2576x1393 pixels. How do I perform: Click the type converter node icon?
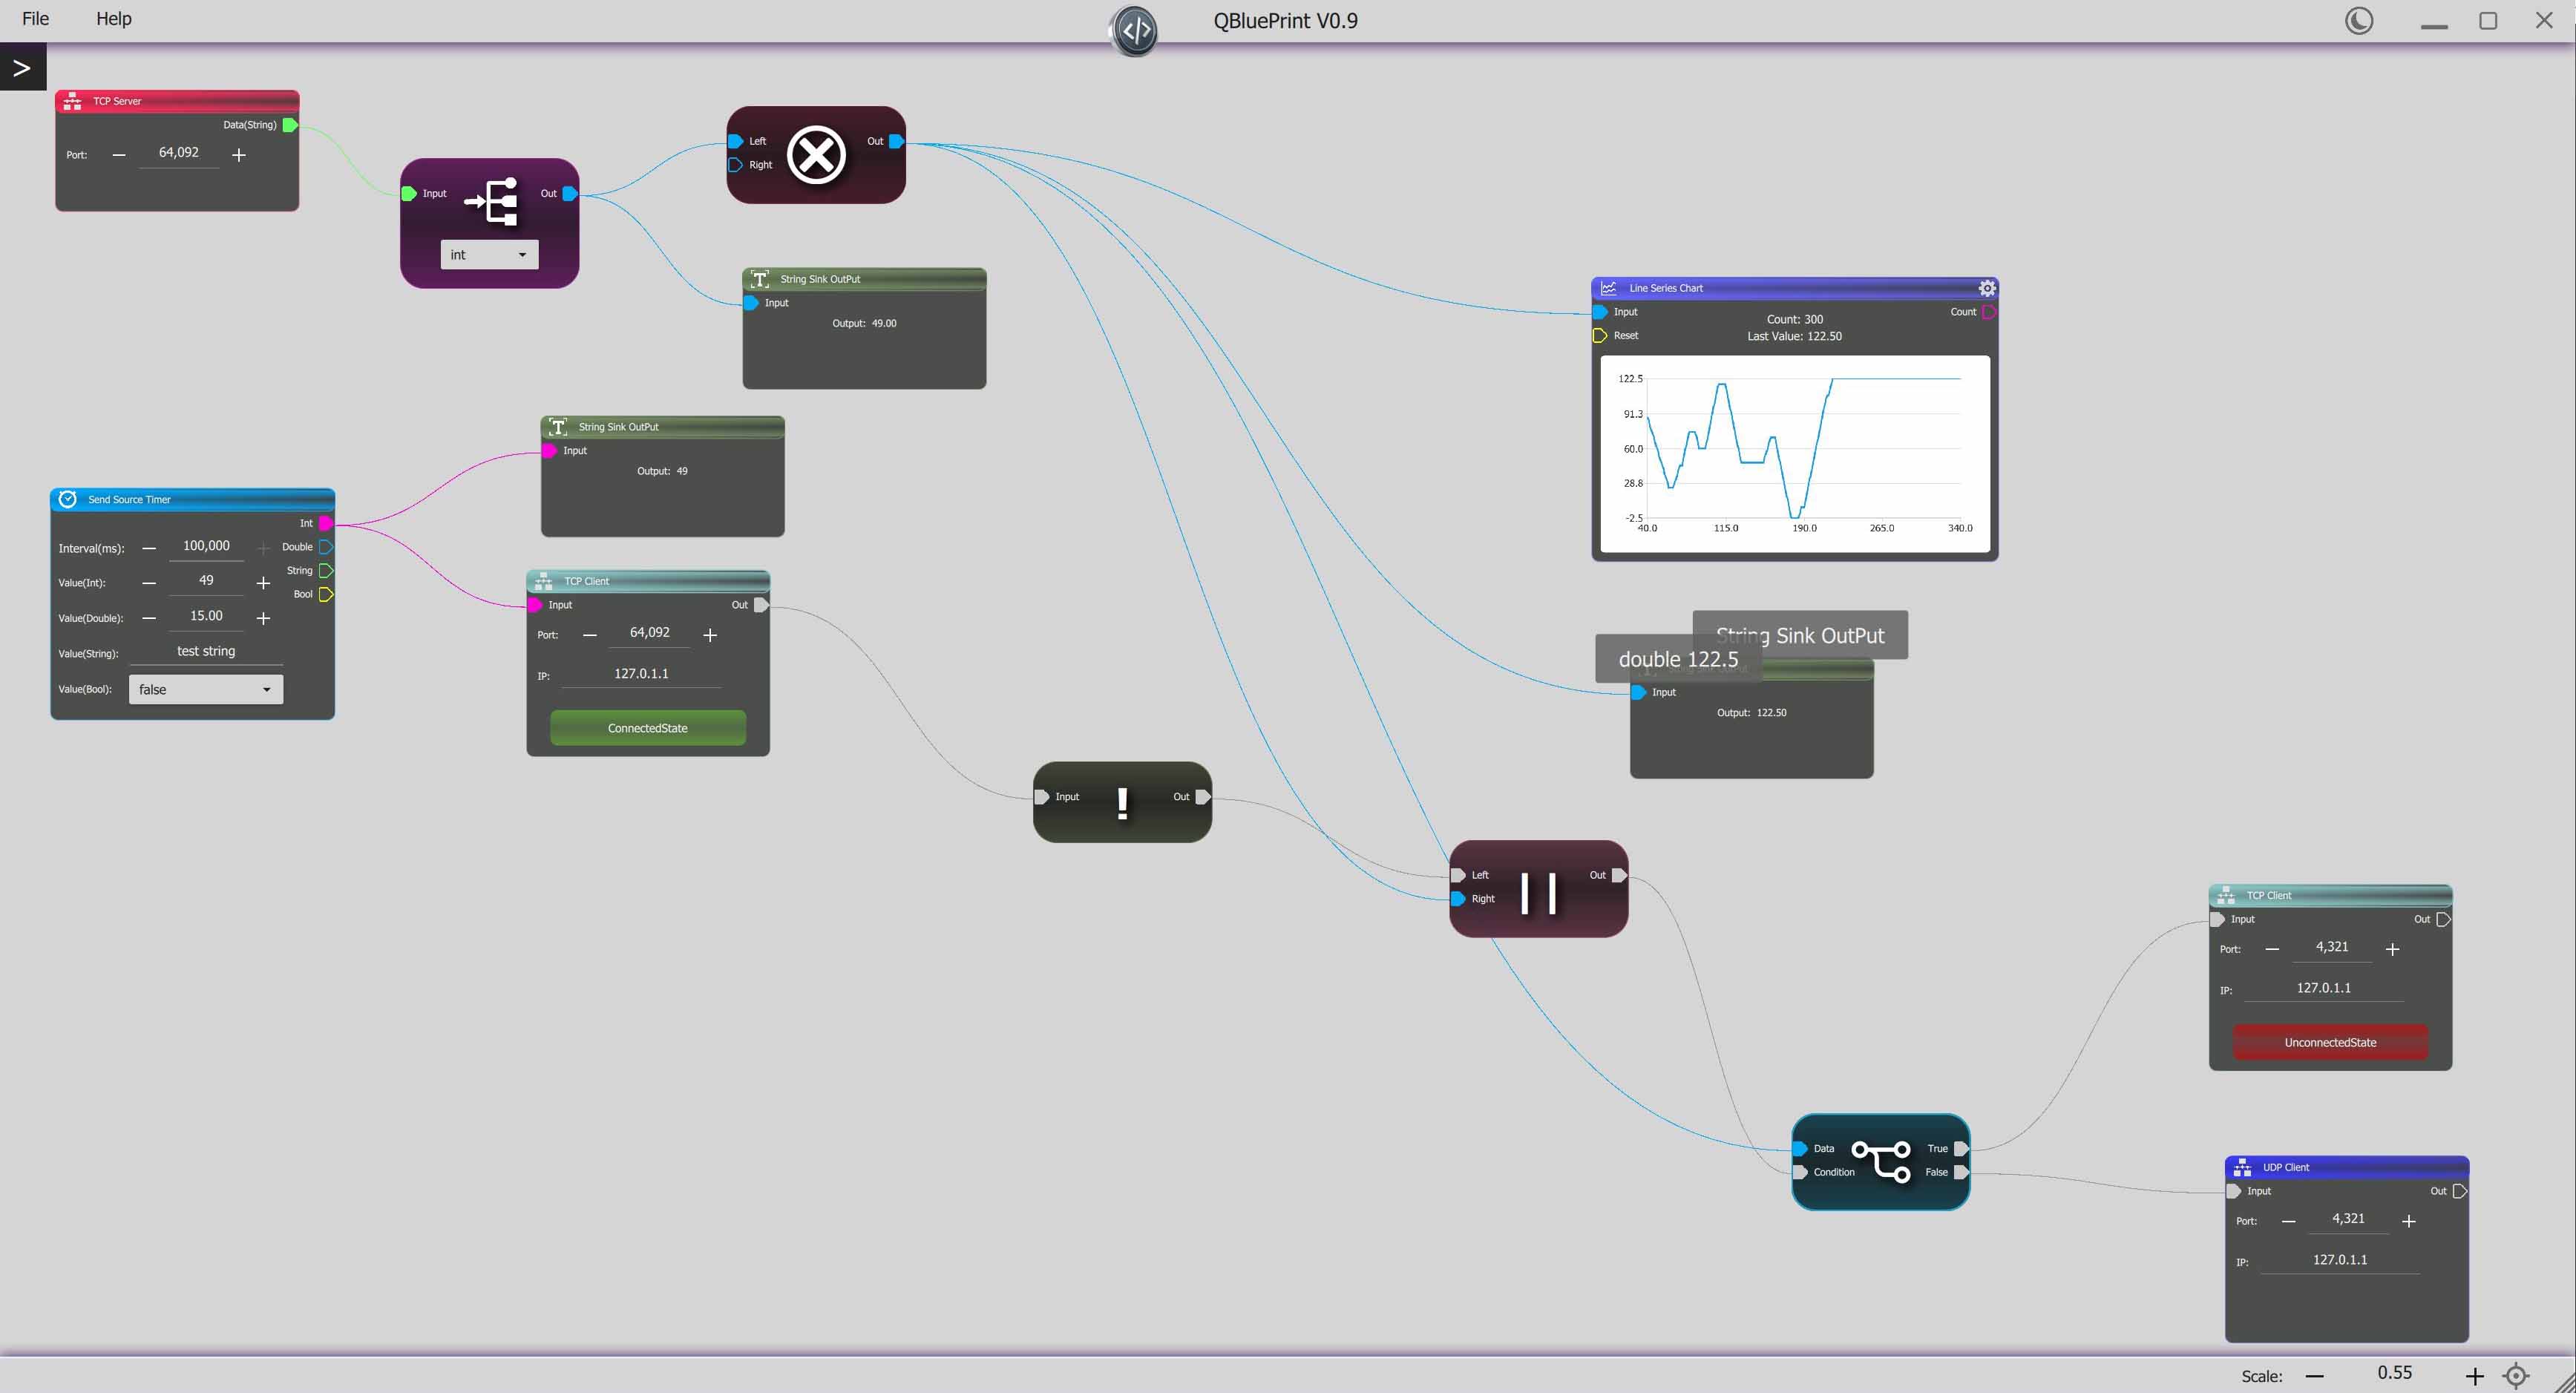tap(492, 202)
